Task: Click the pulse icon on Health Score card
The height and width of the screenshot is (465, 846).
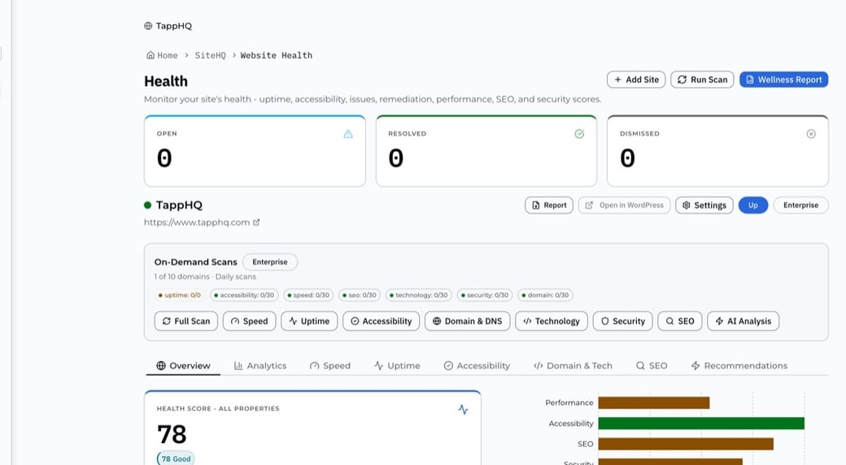Action: pyautogui.click(x=463, y=410)
